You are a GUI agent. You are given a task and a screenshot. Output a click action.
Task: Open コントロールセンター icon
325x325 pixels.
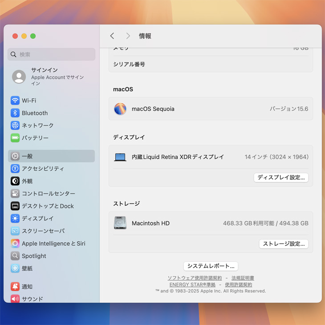coord(15,193)
